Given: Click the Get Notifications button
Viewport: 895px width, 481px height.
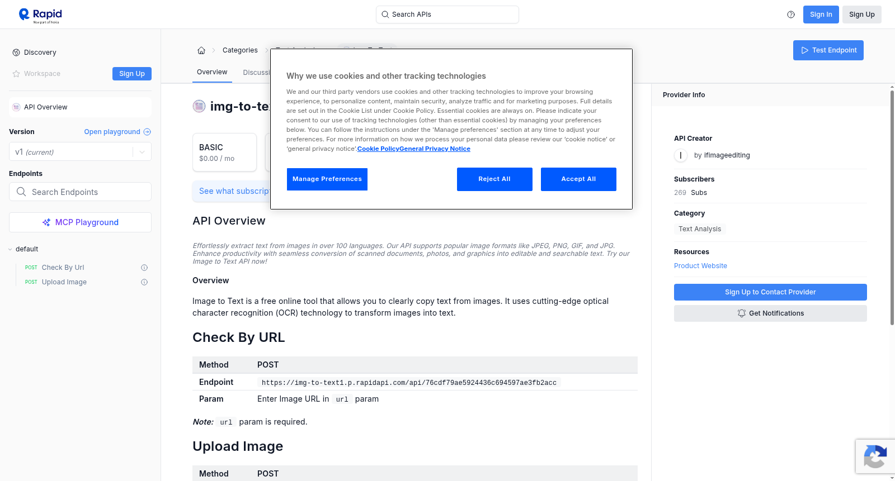Looking at the screenshot, I should pos(770,313).
